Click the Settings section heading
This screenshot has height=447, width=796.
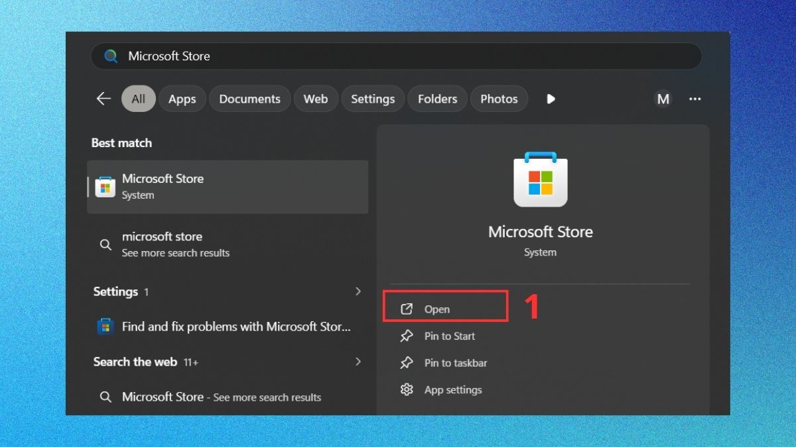(x=115, y=291)
